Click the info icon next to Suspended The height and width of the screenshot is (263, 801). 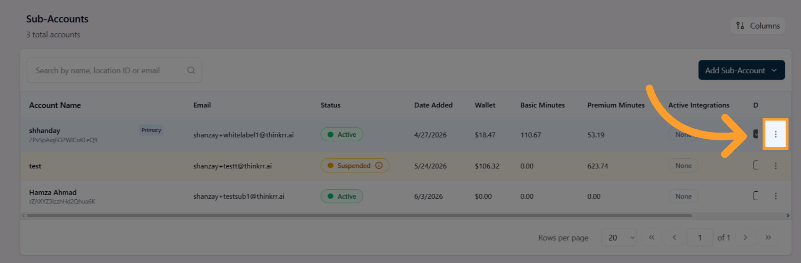click(x=379, y=165)
